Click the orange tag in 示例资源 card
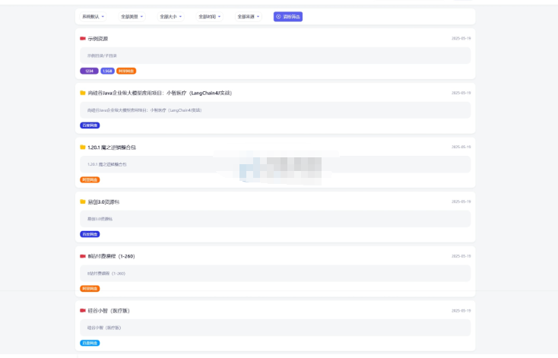Viewport: 558px width, 358px height. (126, 71)
